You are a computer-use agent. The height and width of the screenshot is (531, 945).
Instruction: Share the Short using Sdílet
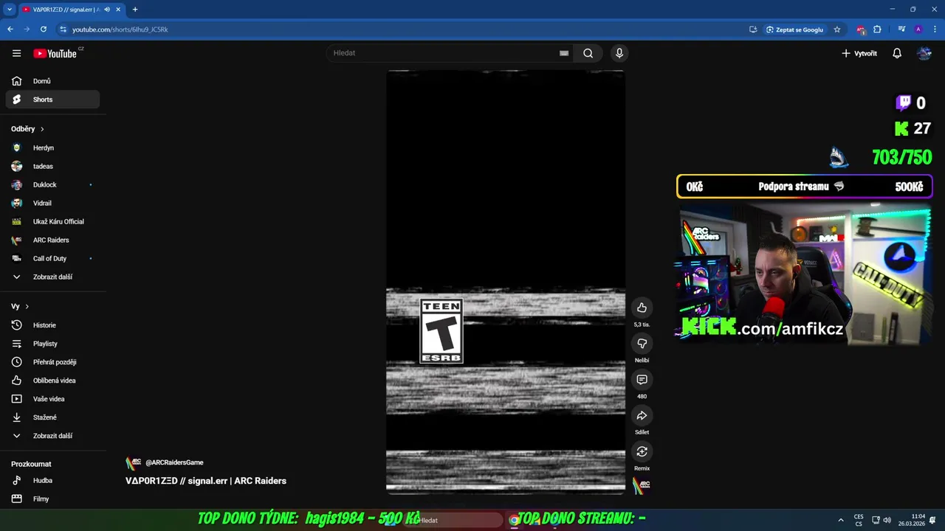tap(642, 415)
